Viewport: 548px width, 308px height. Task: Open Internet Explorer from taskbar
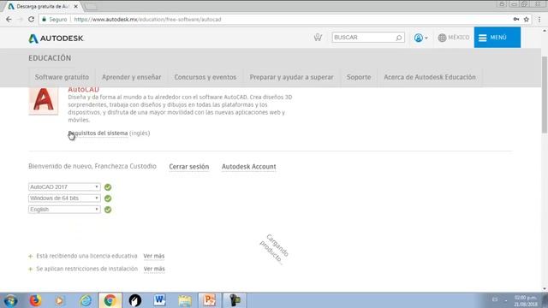[x=86, y=300]
